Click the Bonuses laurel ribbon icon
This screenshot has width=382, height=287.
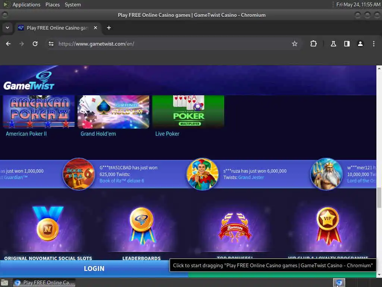235,227
